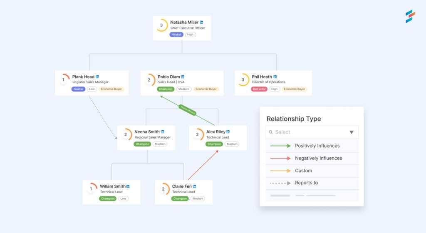426x233 pixels.
Task: Open the Relationship Type dropdown arrow
Action: 351,132
